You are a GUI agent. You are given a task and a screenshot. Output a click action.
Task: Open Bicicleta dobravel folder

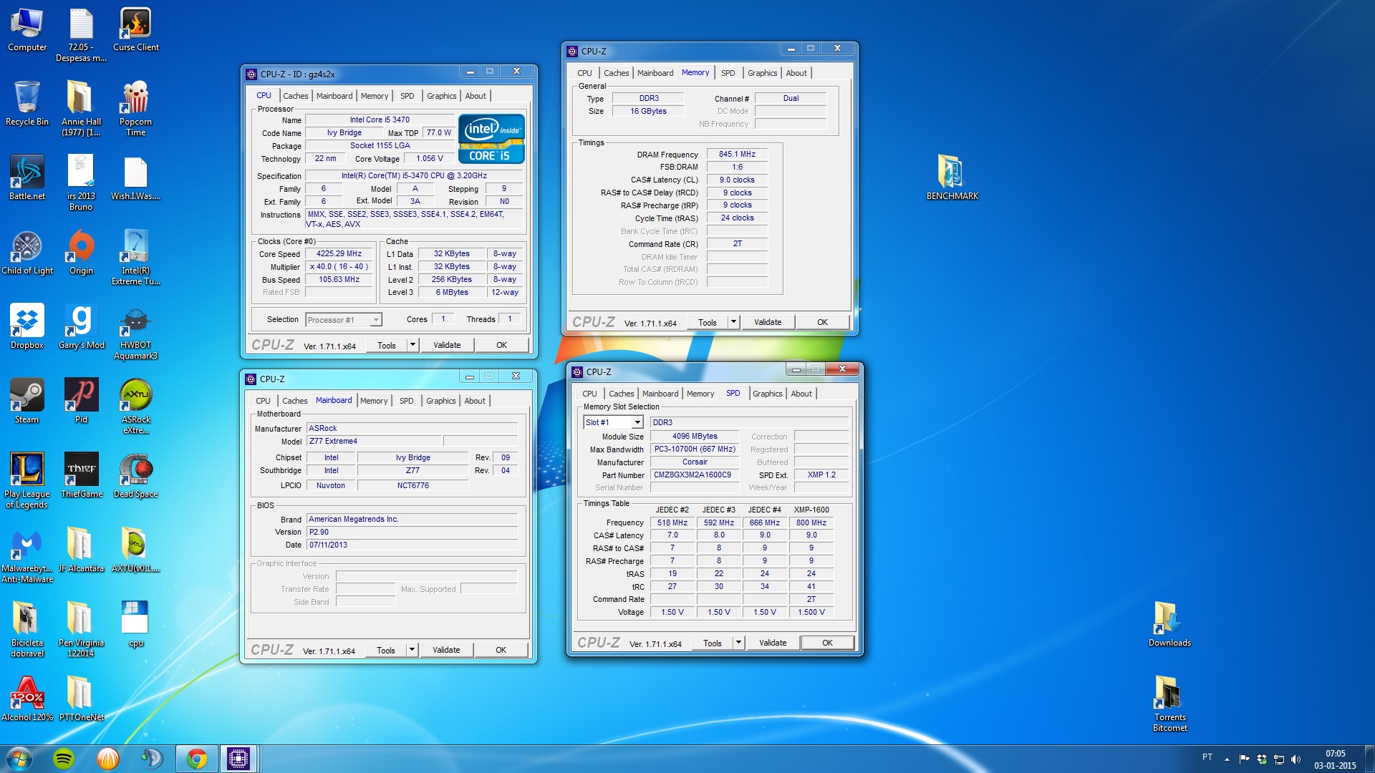tap(27, 630)
